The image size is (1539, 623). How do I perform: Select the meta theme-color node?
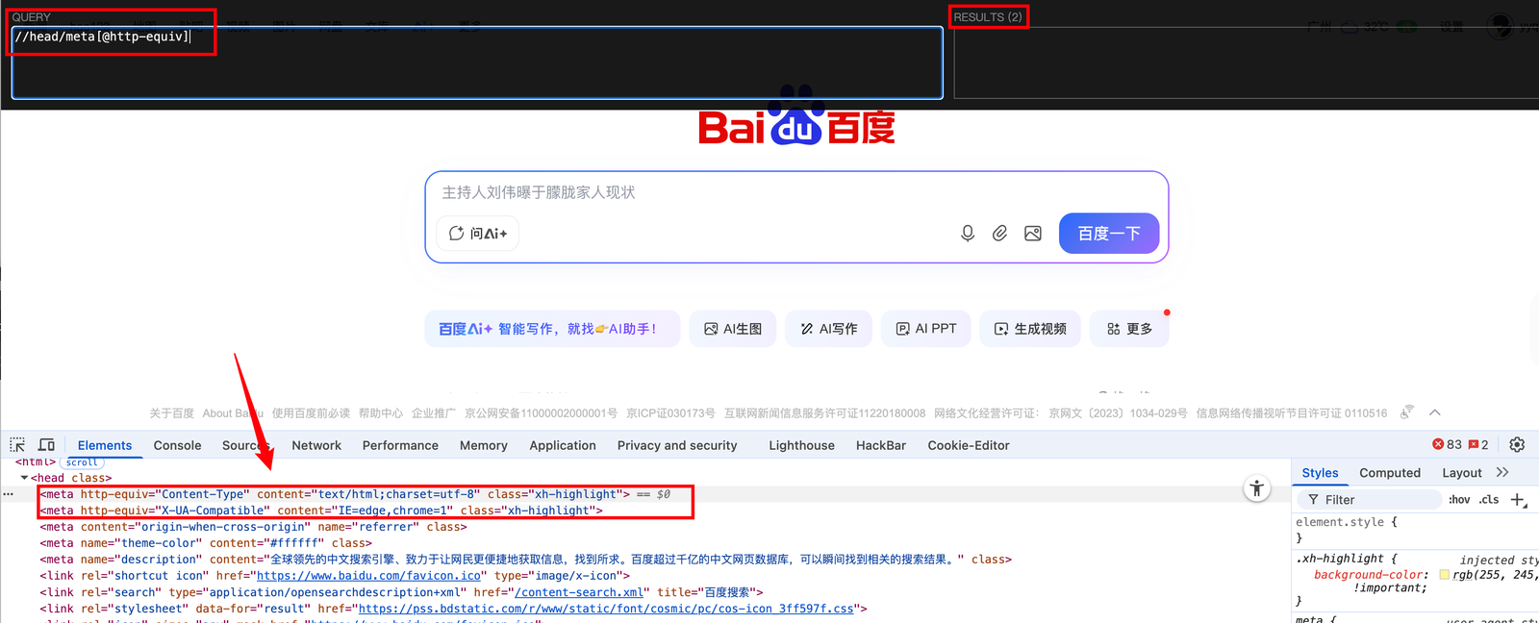pos(206,543)
